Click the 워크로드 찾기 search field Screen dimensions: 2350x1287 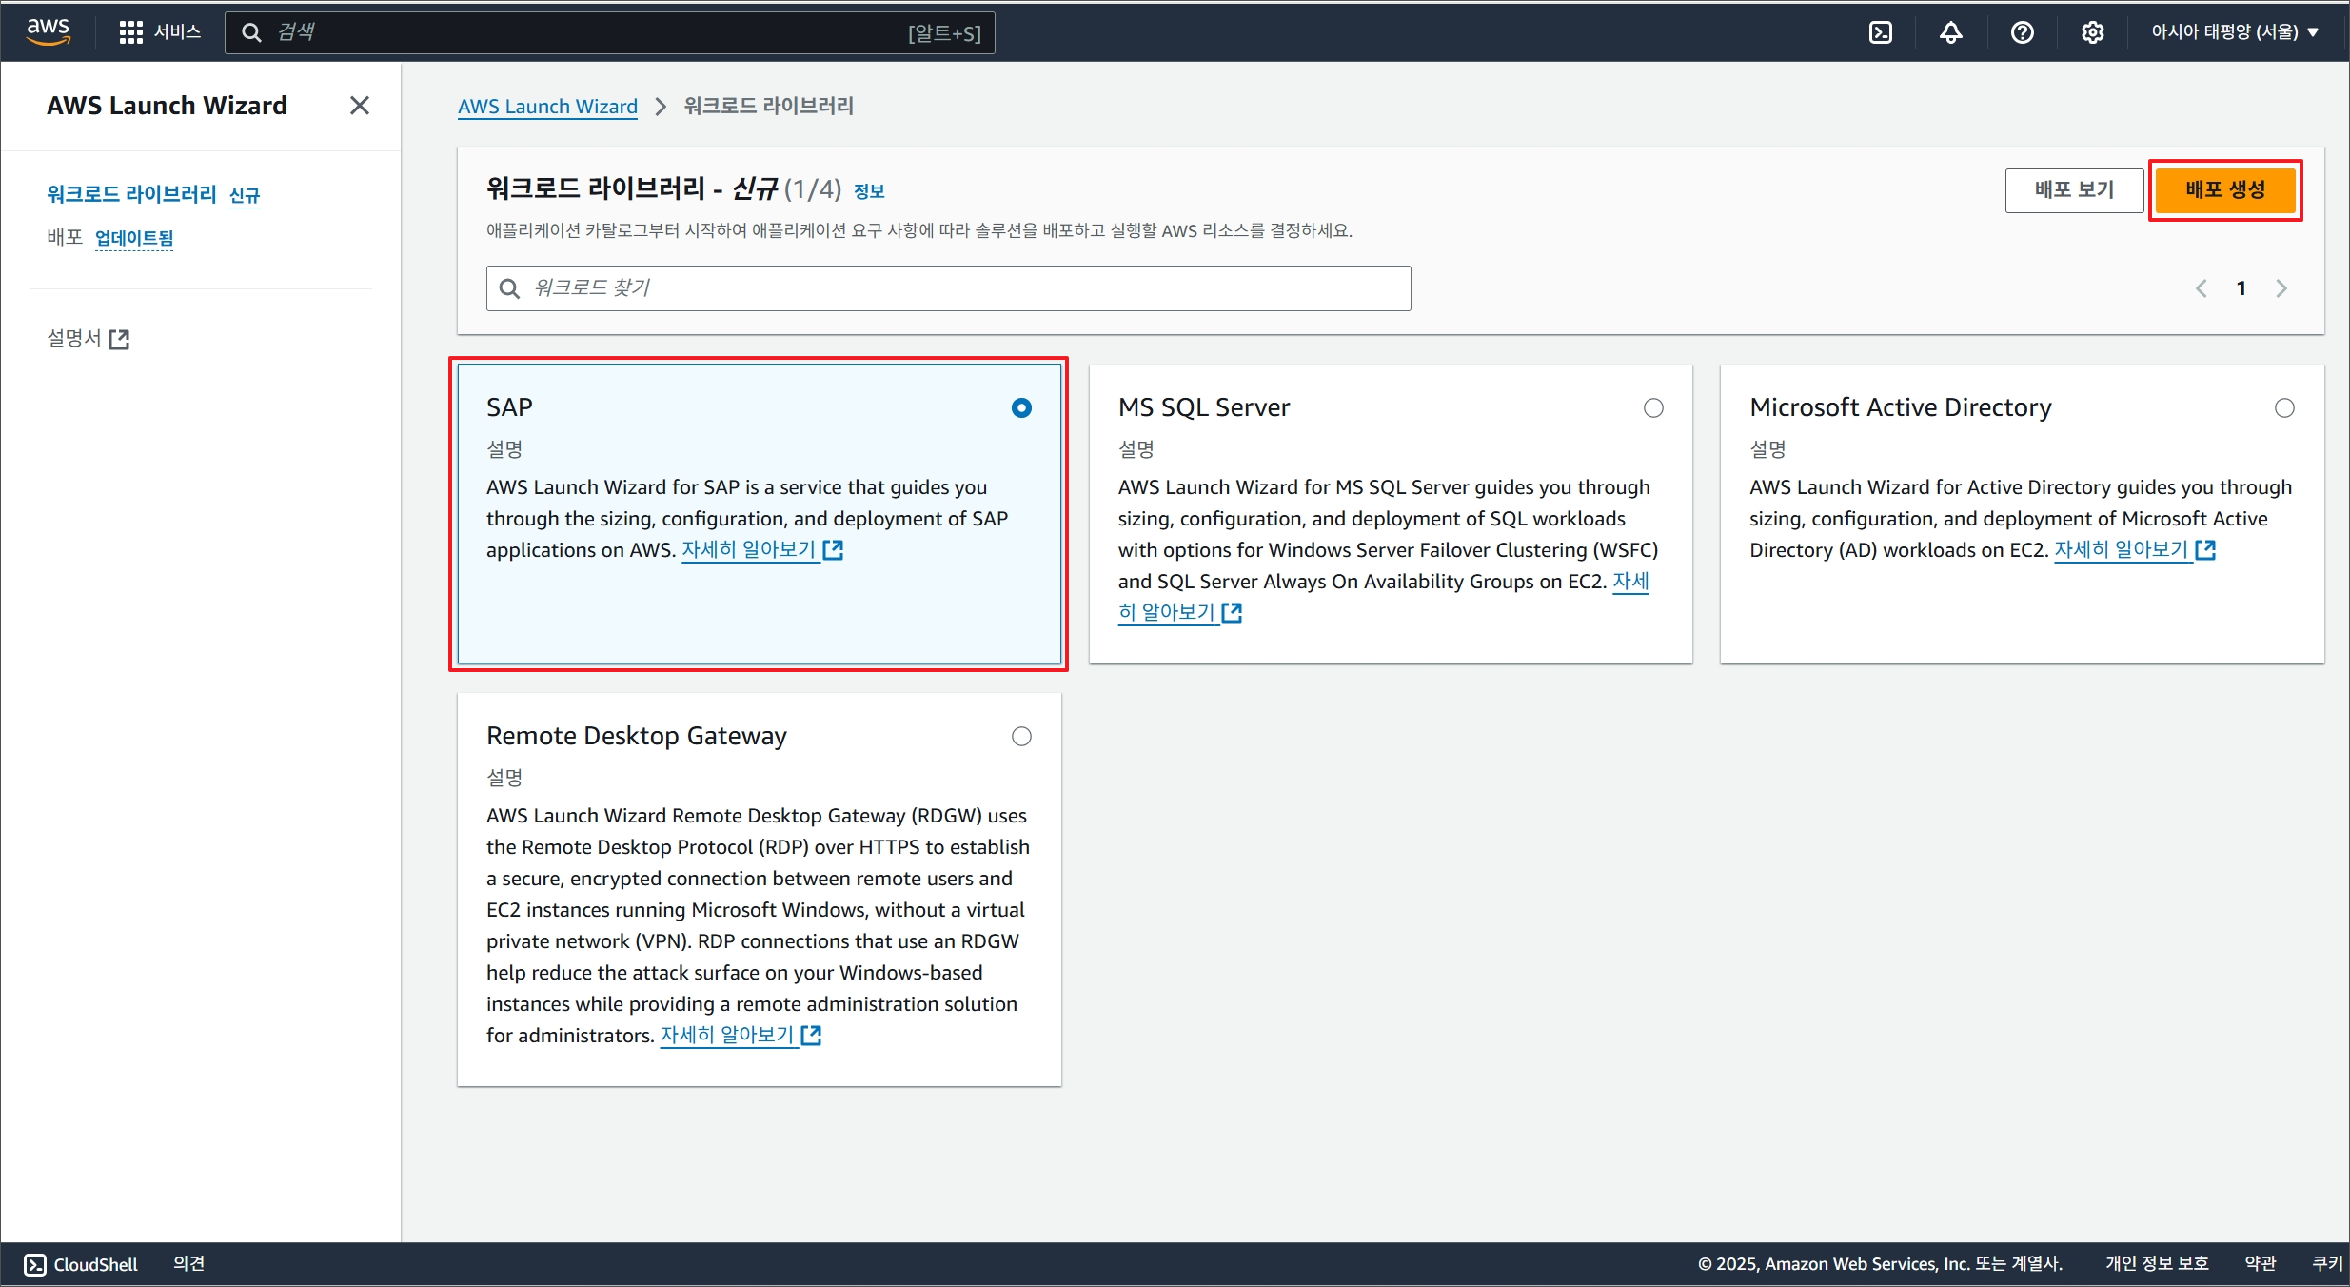click(948, 288)
